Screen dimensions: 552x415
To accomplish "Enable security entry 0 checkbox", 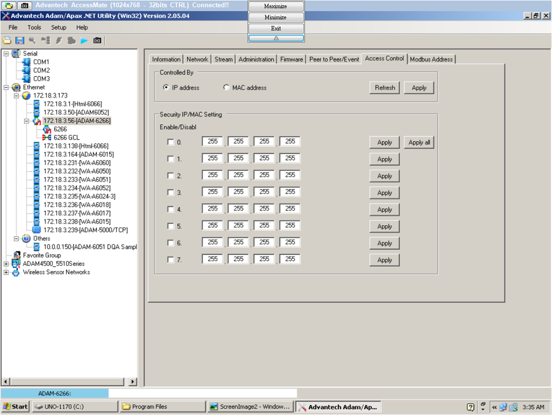I will pyautogui.click(x=171, y=142).
